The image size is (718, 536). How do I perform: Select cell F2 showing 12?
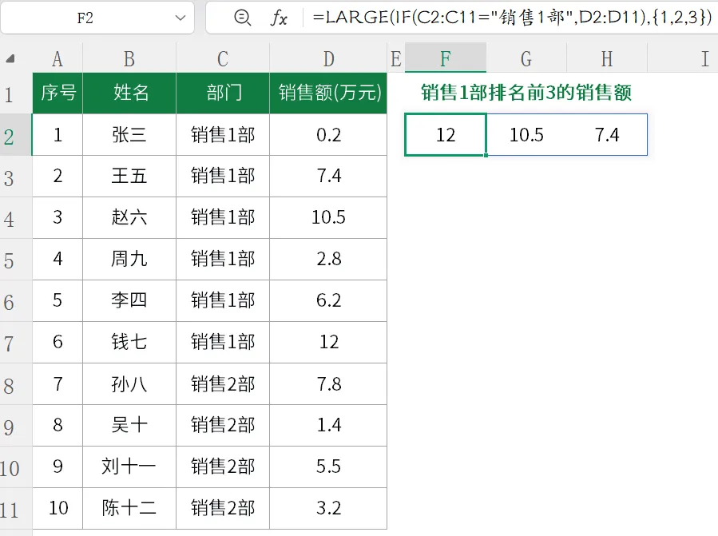446,135
